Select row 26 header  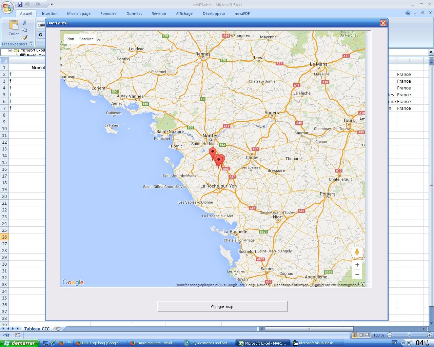click(4, 237)
